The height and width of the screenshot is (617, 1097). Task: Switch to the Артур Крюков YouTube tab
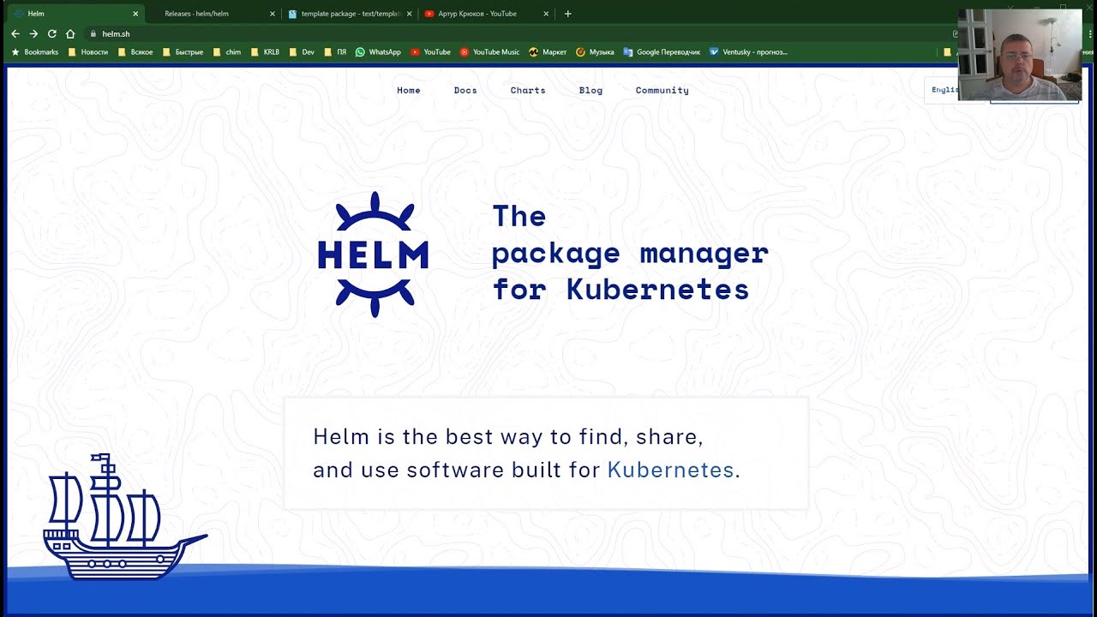coord(486,14)
